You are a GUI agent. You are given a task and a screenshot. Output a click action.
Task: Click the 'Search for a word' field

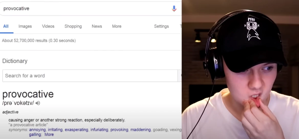coord(90,76)
